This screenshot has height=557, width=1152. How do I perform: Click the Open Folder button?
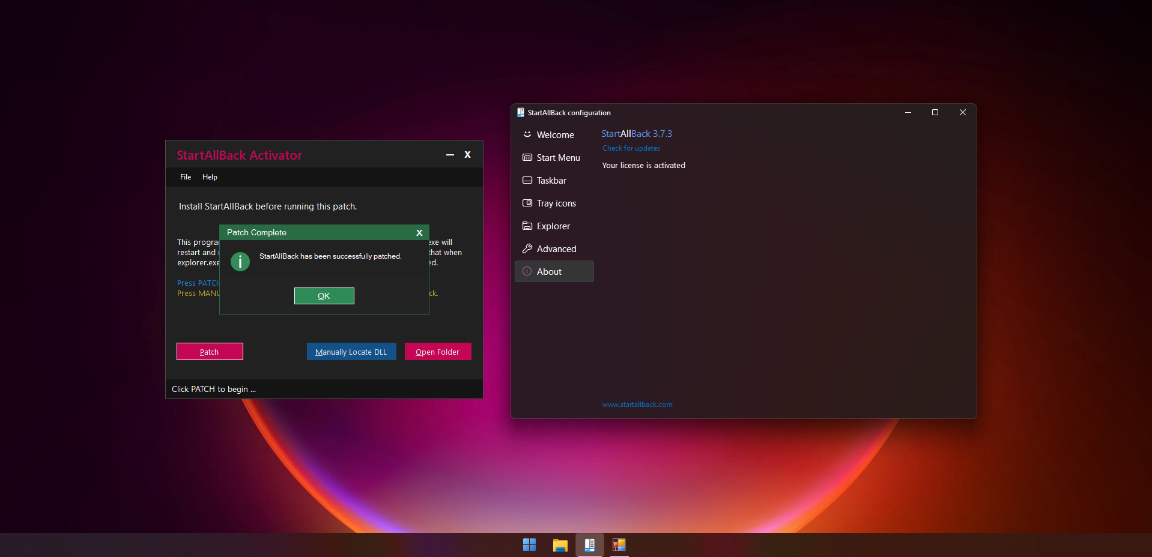click(438, 352)
